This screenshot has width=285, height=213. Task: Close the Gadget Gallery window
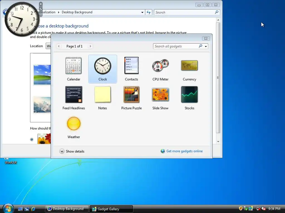click(206, 38)
